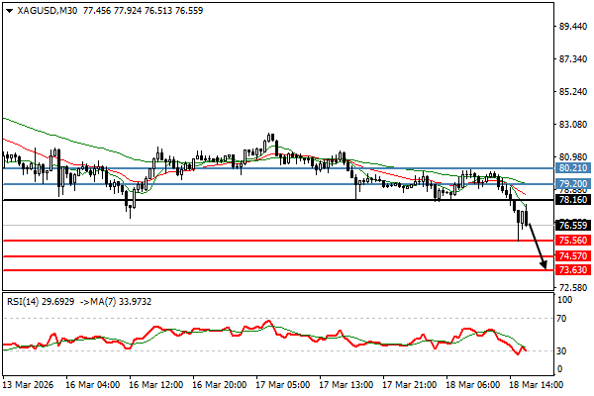The height and width of the screenshot is (396, 594).
Task: Click the RSI 70 level on the scale
Action: (x=564, y=319)
